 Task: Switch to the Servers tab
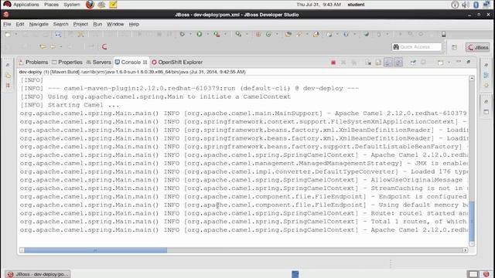tap(98, 62)
